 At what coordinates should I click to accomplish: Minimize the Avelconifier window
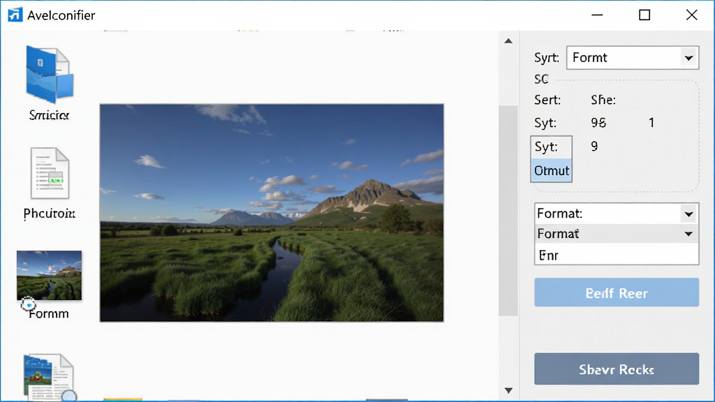point(597,15)
